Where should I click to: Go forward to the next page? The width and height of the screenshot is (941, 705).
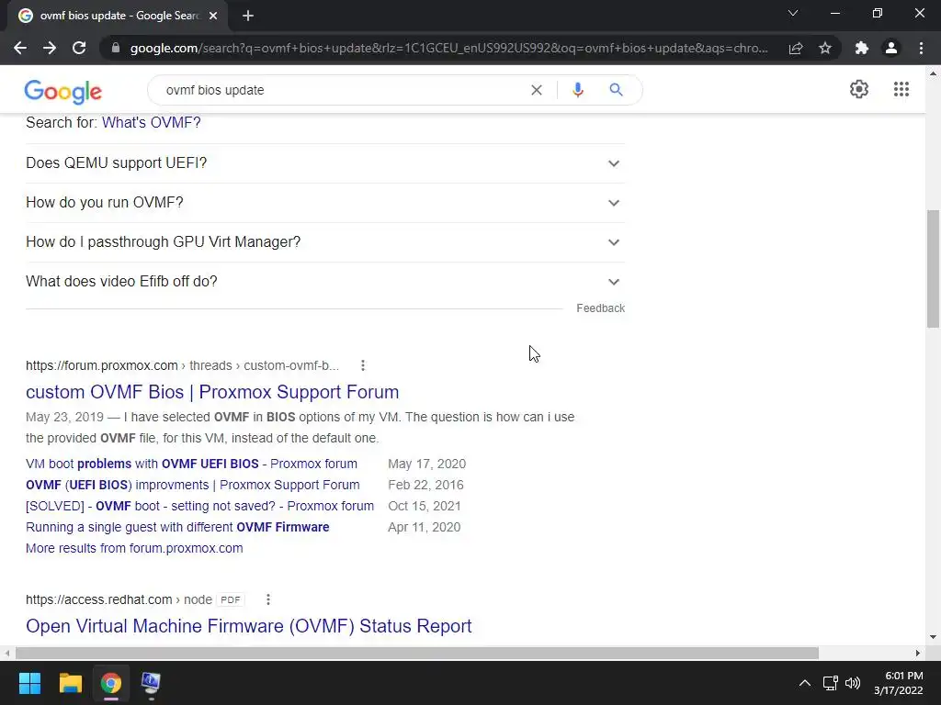[50, 48]
